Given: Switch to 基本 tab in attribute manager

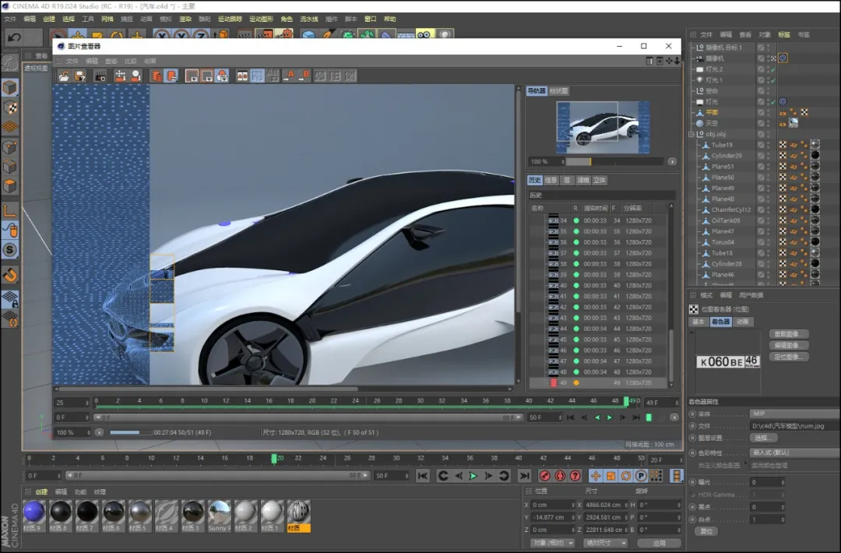Looking at the screenshot, I should click(x=698, y=322).
